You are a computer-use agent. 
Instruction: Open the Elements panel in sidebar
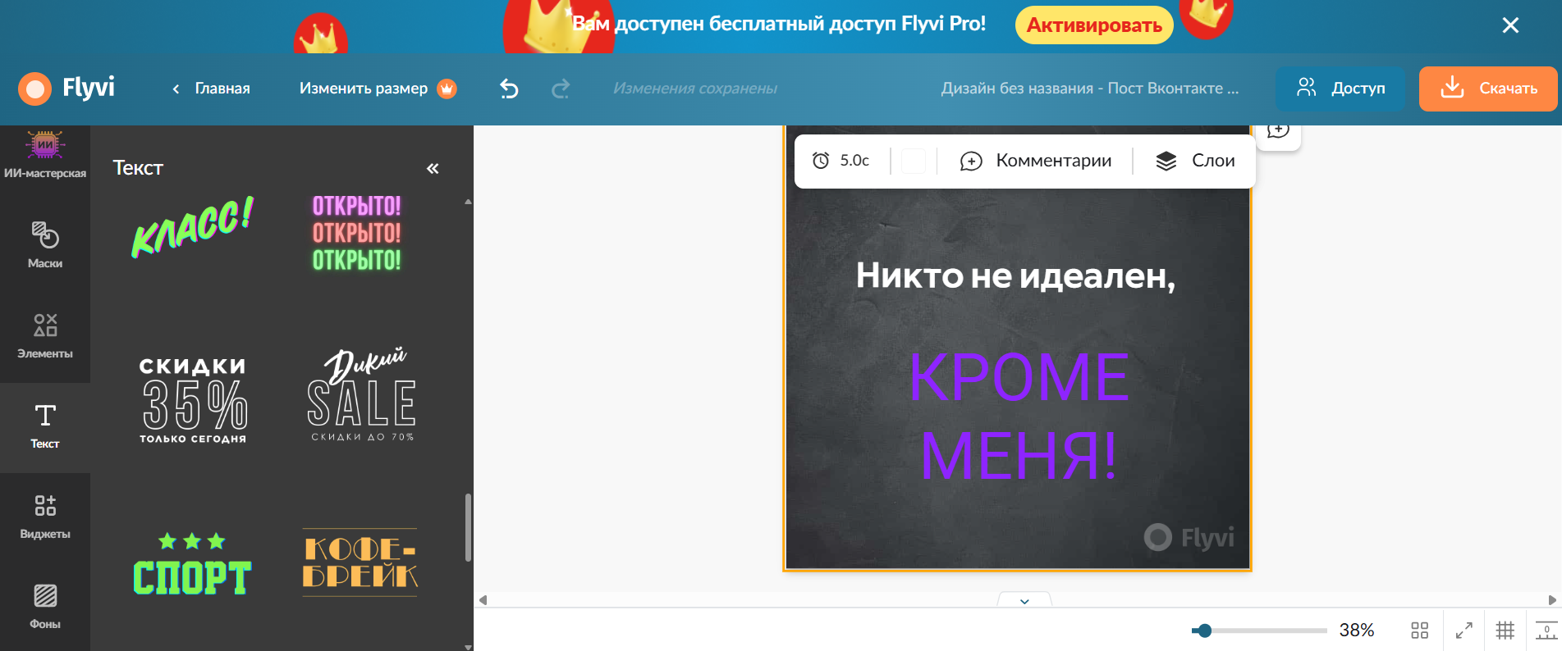tap(45, 335)
